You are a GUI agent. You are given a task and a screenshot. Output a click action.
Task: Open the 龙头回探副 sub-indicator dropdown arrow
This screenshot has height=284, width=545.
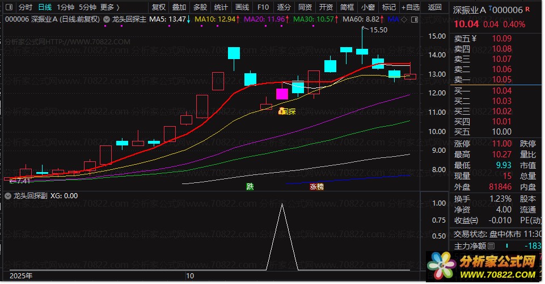[8, 196]
